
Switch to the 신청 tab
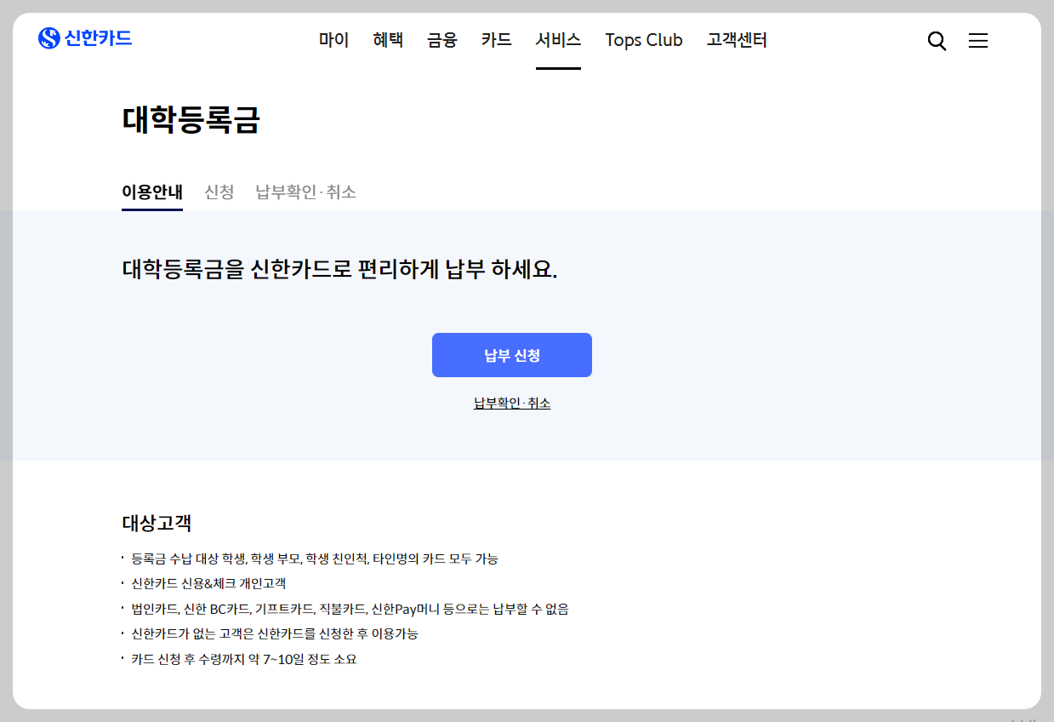pos(219,192)
